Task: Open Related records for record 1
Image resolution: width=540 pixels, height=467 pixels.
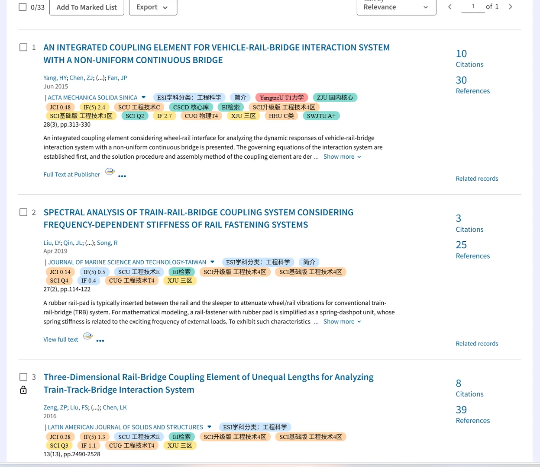Action: pyautogui.click(x=477, y=179)
